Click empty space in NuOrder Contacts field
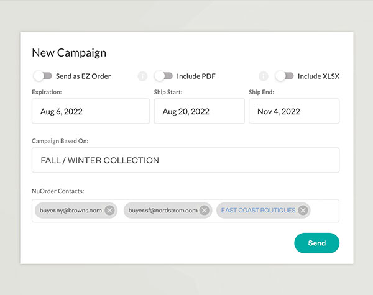This screenshot has width=373, height=295. coord(325,211)
